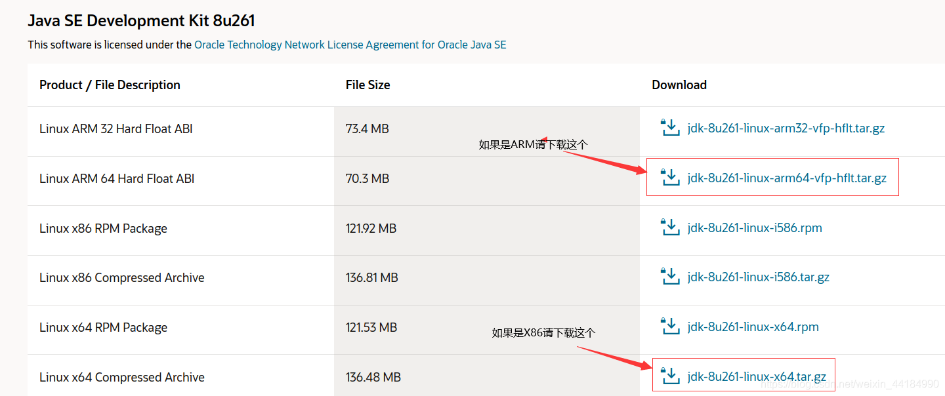Click download icon beside linux-x64.tar.gz
Viewport: 945px width, 396px height.
point(669,376)
